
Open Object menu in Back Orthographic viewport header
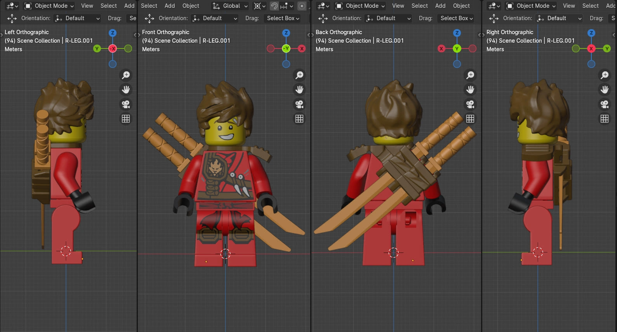461,6
